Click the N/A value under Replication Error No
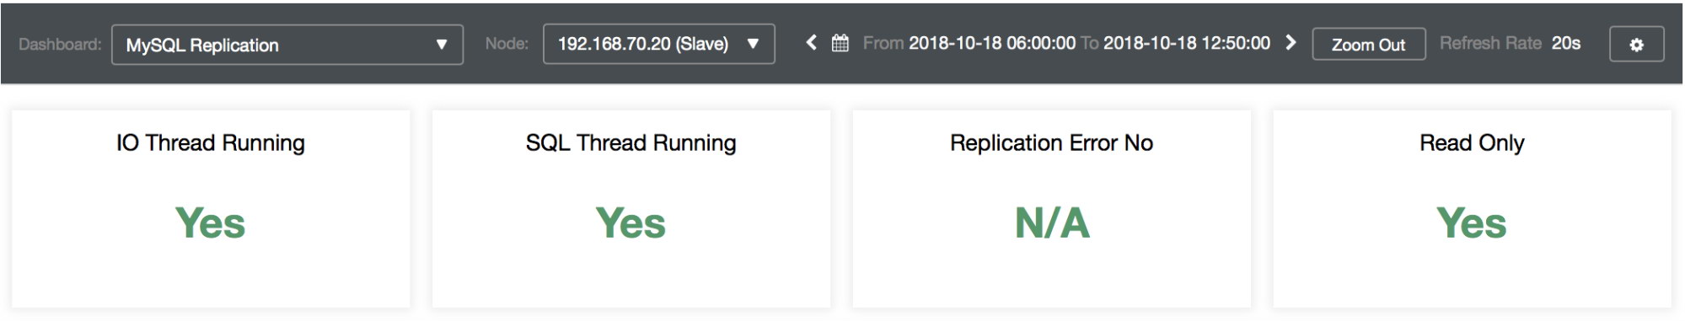 tap(1052, 223)
